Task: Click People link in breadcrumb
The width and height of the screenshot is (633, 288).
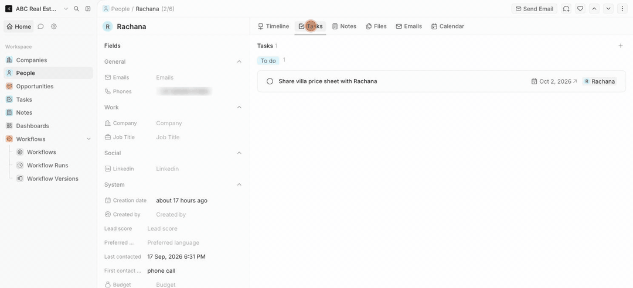Action: (120, 8)
